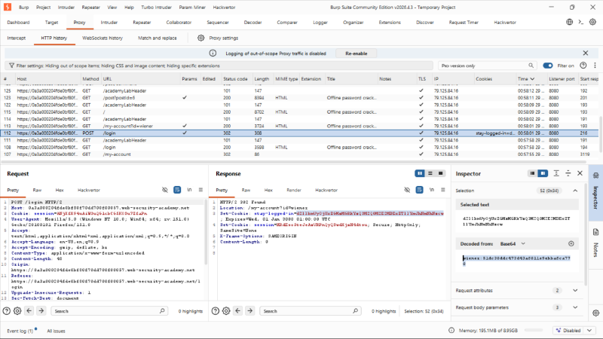603x339 pixels.
Task: Open Notes side panel icon
Action: click(x=595, y=232)
